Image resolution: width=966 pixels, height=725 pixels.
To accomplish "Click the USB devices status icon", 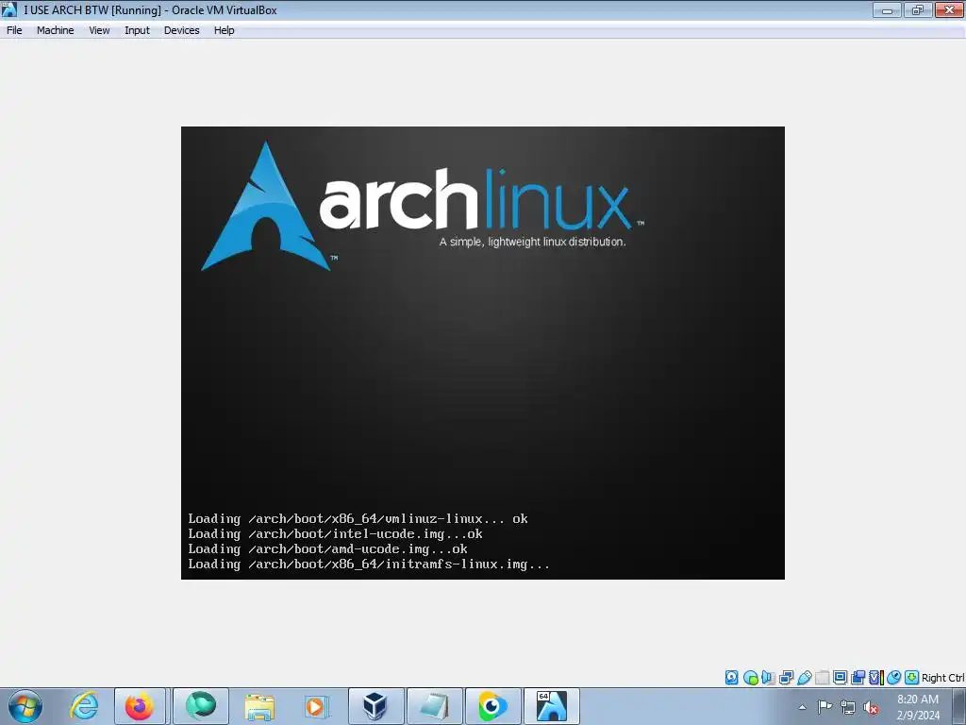I will pyautogui.click(x=804, y=678).
